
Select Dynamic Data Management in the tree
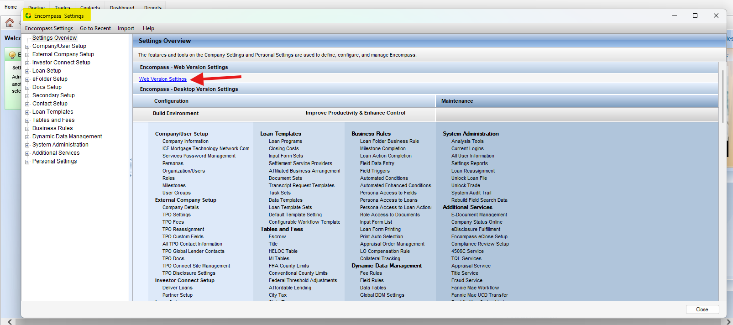pos(67,136)
